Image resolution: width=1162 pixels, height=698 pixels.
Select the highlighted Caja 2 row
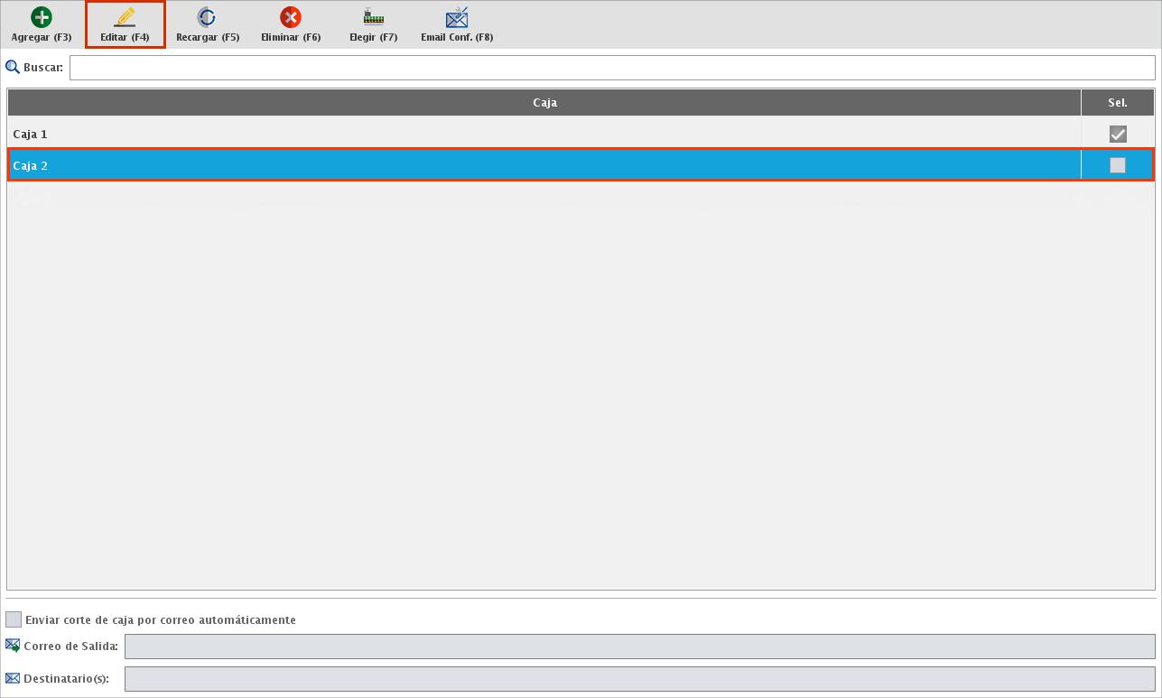pos(542,165)
